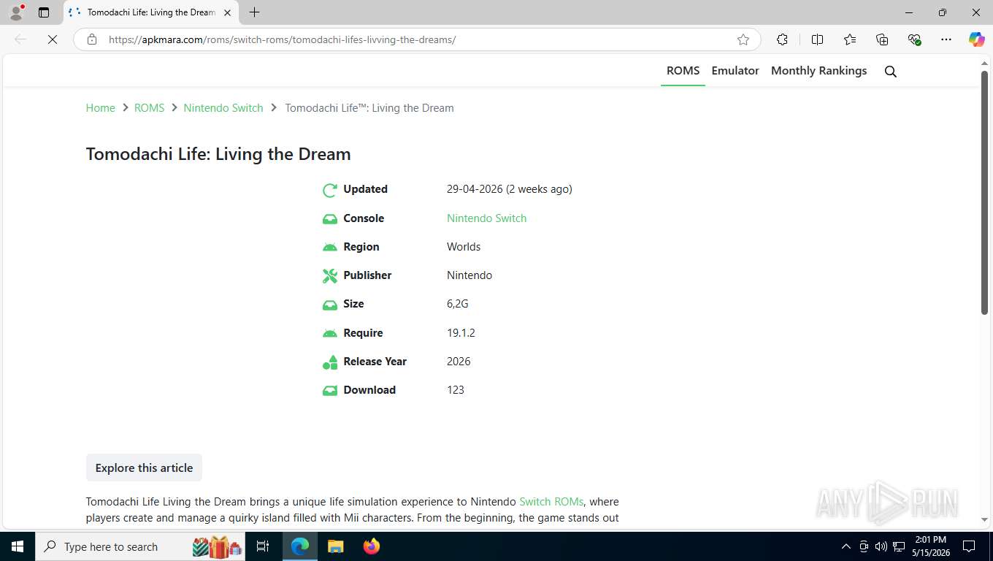The height and width of the screenshot is (561, 993).
Task: Open the ROMS menu item
Action: coord(683,71)
